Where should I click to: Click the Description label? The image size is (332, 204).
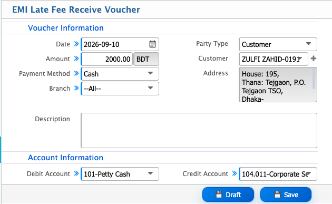[x=52, y=119]
